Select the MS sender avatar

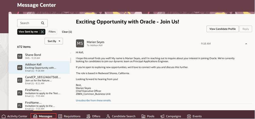80,43
